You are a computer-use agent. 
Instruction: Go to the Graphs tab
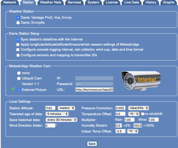click(169, 2)
